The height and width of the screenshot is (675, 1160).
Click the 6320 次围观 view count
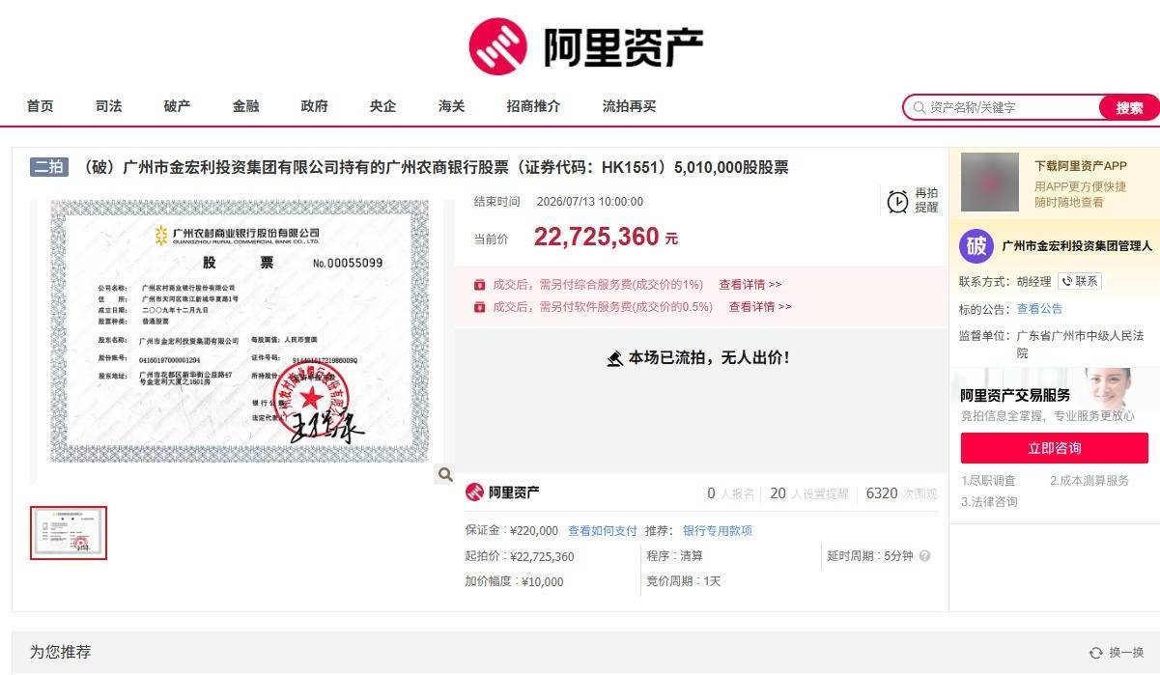coord(901,493)
